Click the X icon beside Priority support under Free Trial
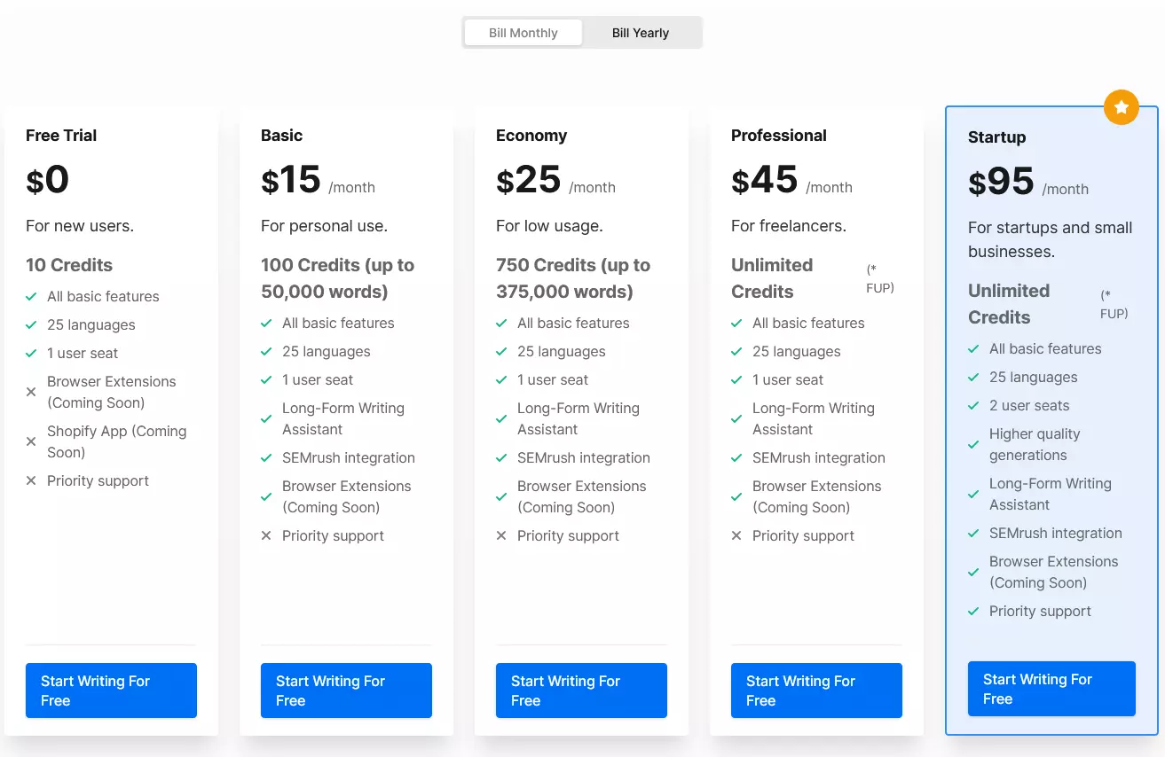This screenshot has width=1165, height=757. click(31, 480)
